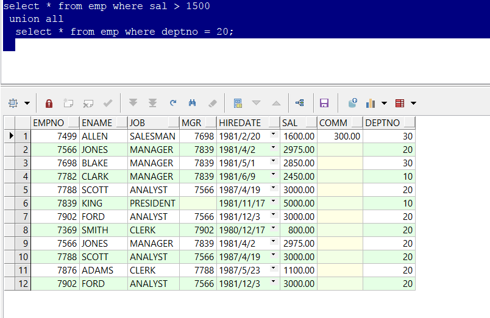Screen dimensions: 490x318
Task: Click the EMPNO column header
Action: pyautogui.click(x=55, y=123)
